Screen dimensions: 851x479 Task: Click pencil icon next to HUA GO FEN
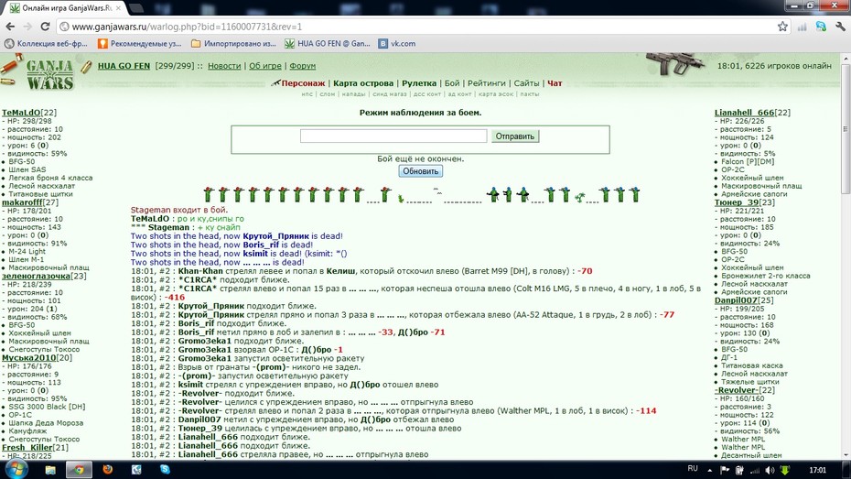pos(86,66)
